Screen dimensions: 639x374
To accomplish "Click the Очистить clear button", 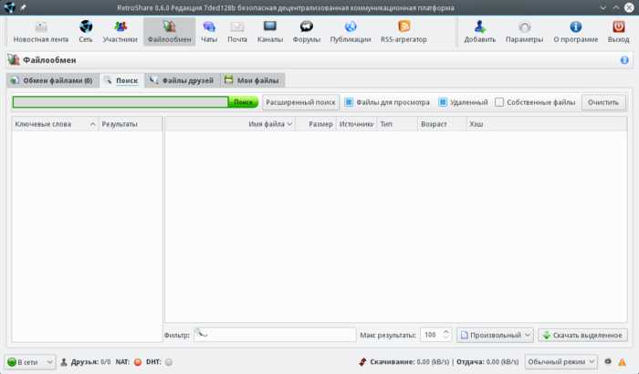I will click(x=603, y=102).
